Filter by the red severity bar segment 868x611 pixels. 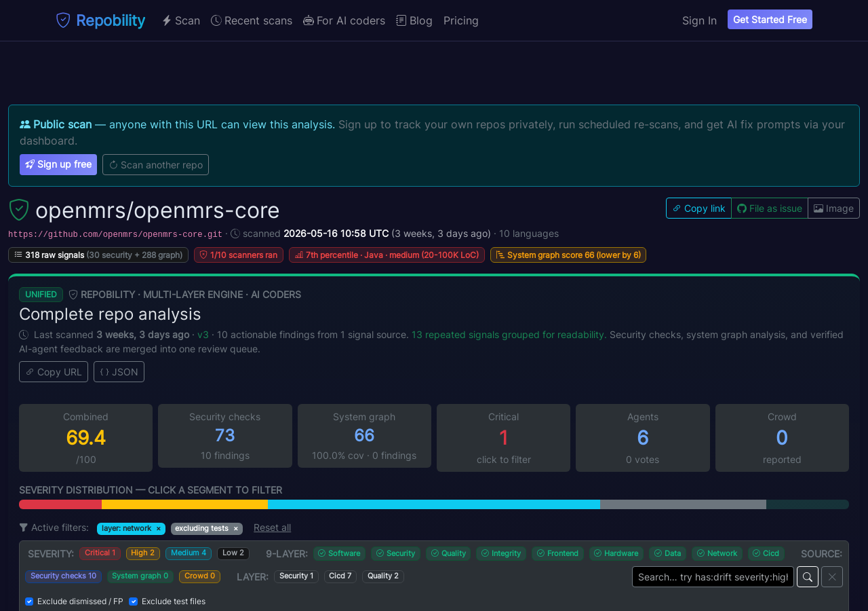(x=60, y=504)
